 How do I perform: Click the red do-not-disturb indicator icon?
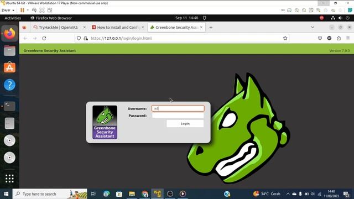[322, 18]
